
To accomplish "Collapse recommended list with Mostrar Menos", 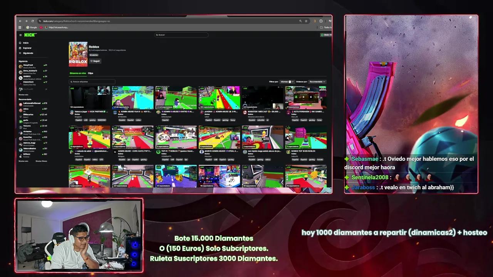I will [41, 161].
